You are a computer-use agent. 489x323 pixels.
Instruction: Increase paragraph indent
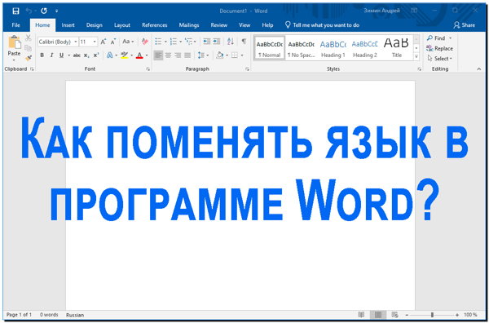216,42
